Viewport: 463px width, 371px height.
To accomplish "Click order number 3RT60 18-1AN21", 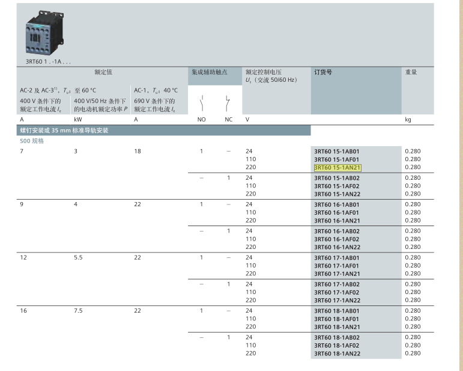I will 337,327.
